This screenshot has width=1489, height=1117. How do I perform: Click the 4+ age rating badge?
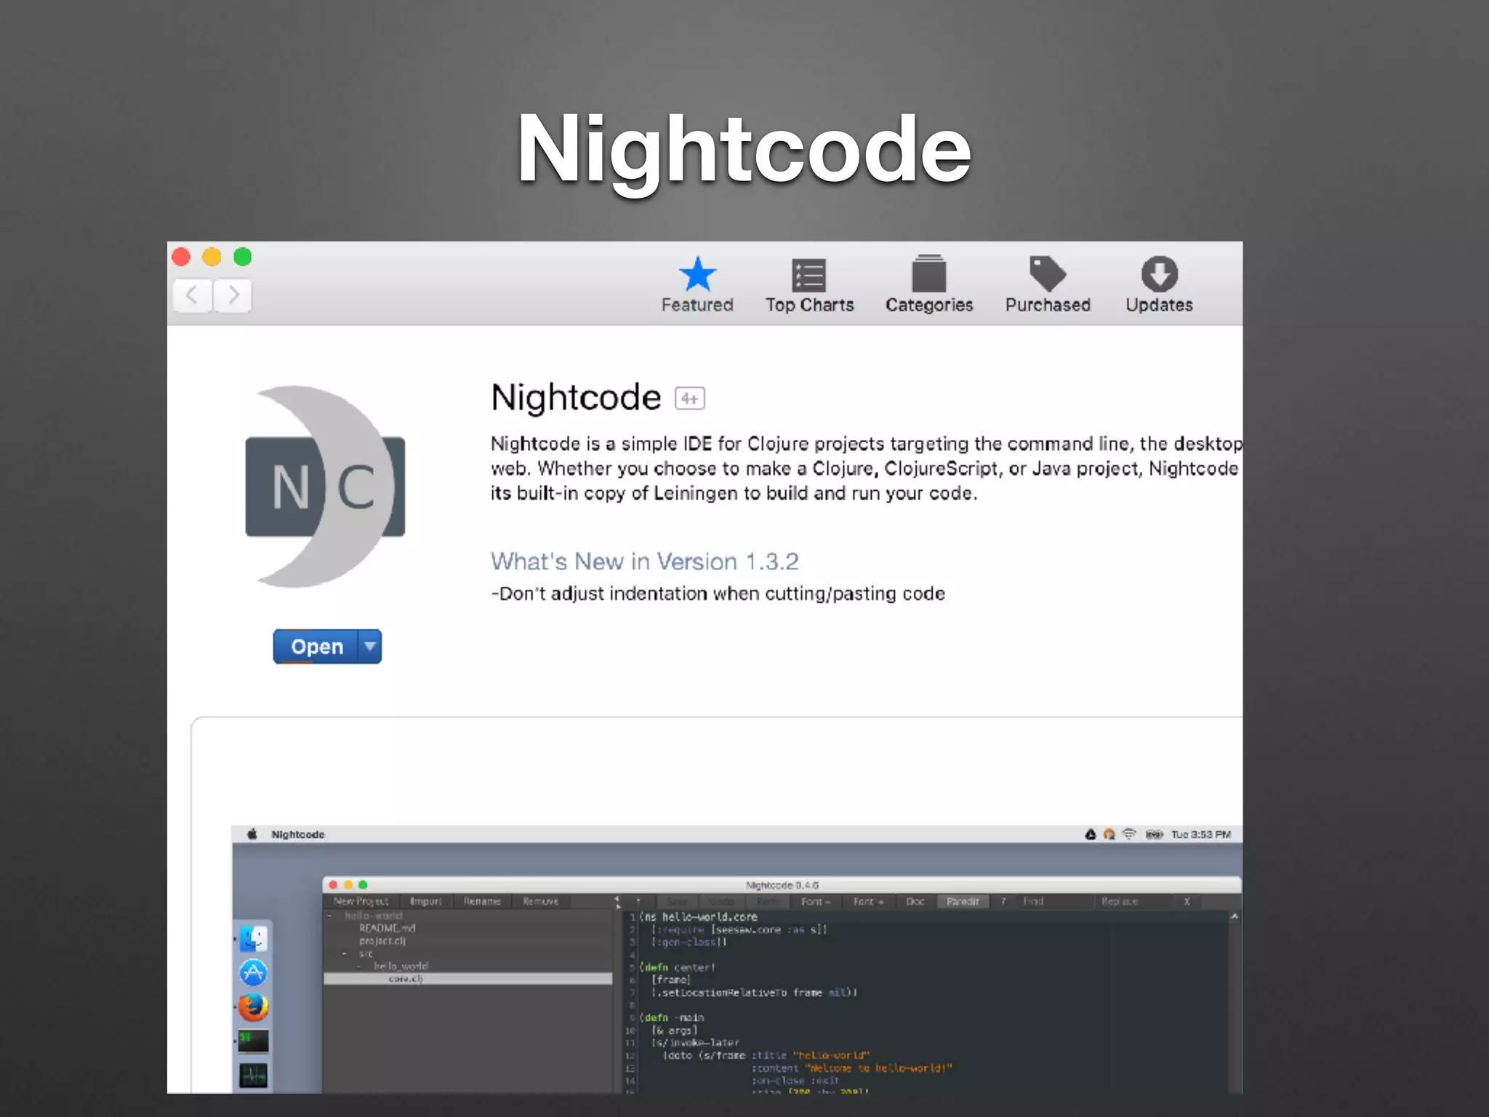pyautogui.click(x=689, y=399)
